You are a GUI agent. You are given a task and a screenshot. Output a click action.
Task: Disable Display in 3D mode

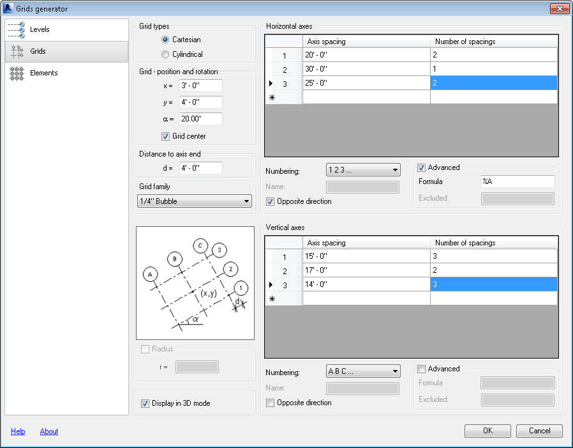[145, 403]
